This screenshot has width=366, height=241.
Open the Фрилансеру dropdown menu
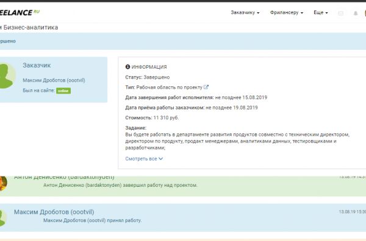287,13
